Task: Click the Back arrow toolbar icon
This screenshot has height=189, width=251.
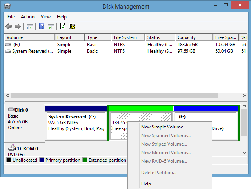Action: click(9, 26)
